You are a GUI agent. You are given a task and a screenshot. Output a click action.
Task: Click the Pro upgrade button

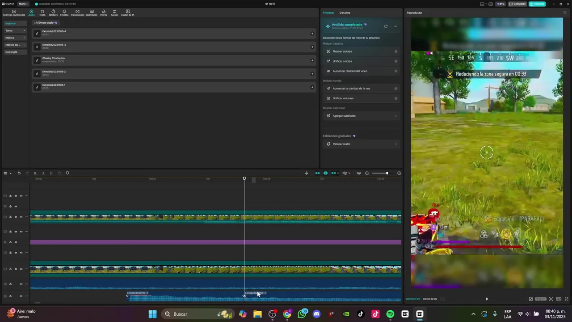500,4
